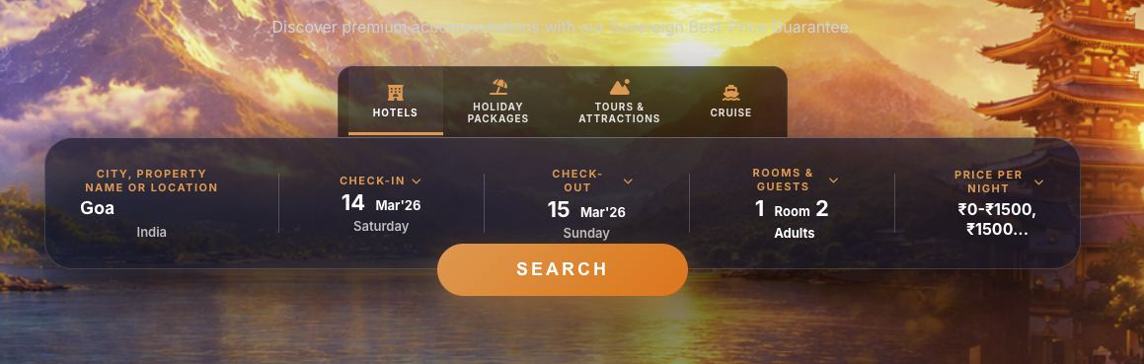The width and height of the screenshot is (1144, 364).
Task: Click the Tours & Attractions mountain icon
Action: (x=620, y=88)
